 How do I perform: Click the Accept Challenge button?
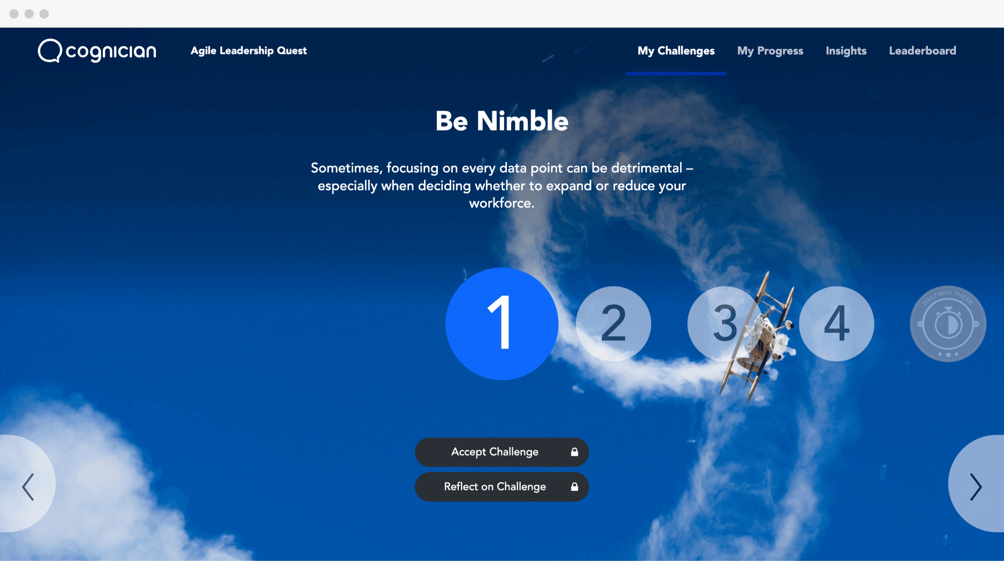(502, 452)
